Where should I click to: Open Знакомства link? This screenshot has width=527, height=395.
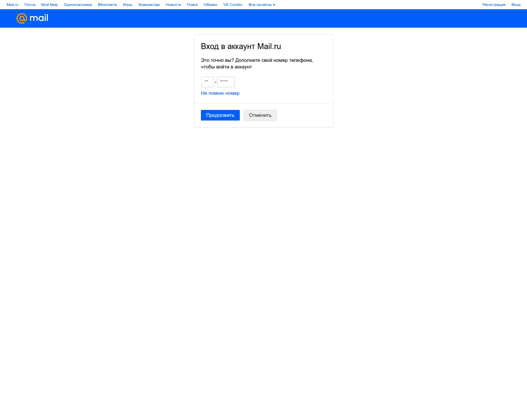coord(149,5)
